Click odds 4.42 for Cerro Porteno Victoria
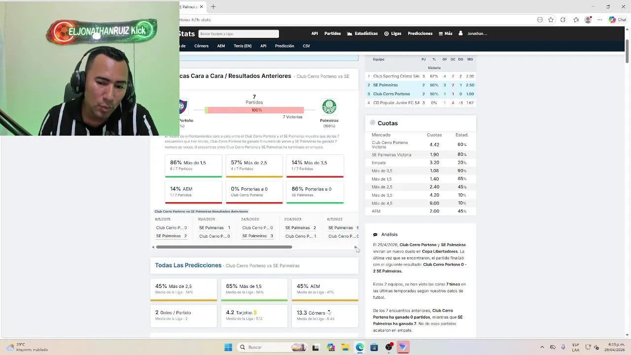This screenshot has width=631, height=355. click(434, 144)
